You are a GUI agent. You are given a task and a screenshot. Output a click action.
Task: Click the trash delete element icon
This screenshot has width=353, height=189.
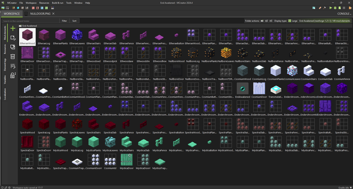pos(13,56)
